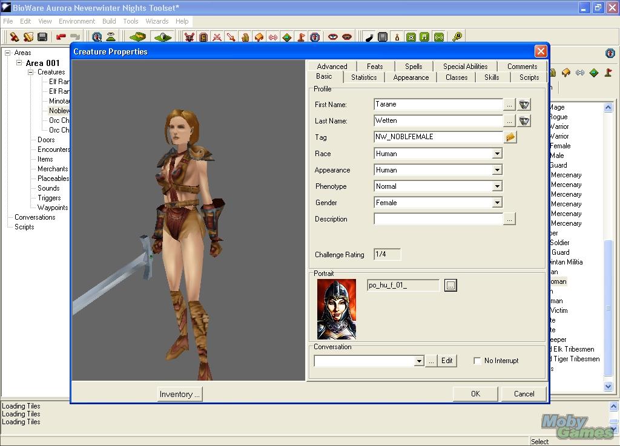Click the ellipsis button beside Description
The height and width of the screenshot is (446, 620).
(509, 219)
